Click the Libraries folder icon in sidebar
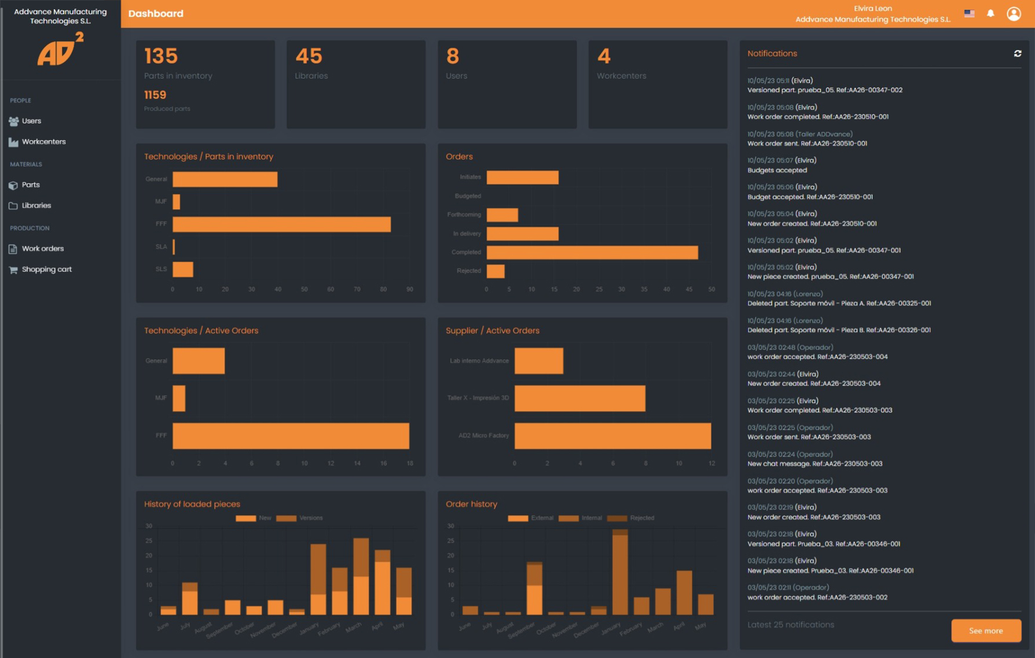The height and width of the screenshot is (658, 1035). click(13, 206)
